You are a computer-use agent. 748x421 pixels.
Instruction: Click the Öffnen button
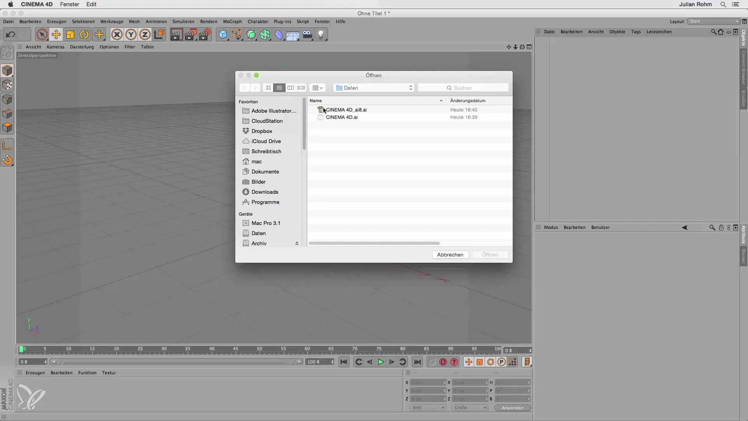(490, 255)
